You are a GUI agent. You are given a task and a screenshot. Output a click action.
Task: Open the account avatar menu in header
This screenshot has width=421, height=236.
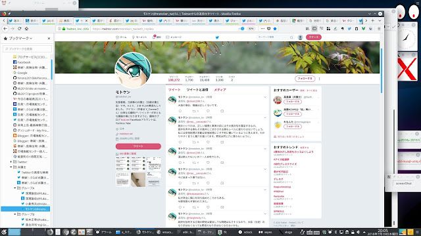[x=301, y=37]
